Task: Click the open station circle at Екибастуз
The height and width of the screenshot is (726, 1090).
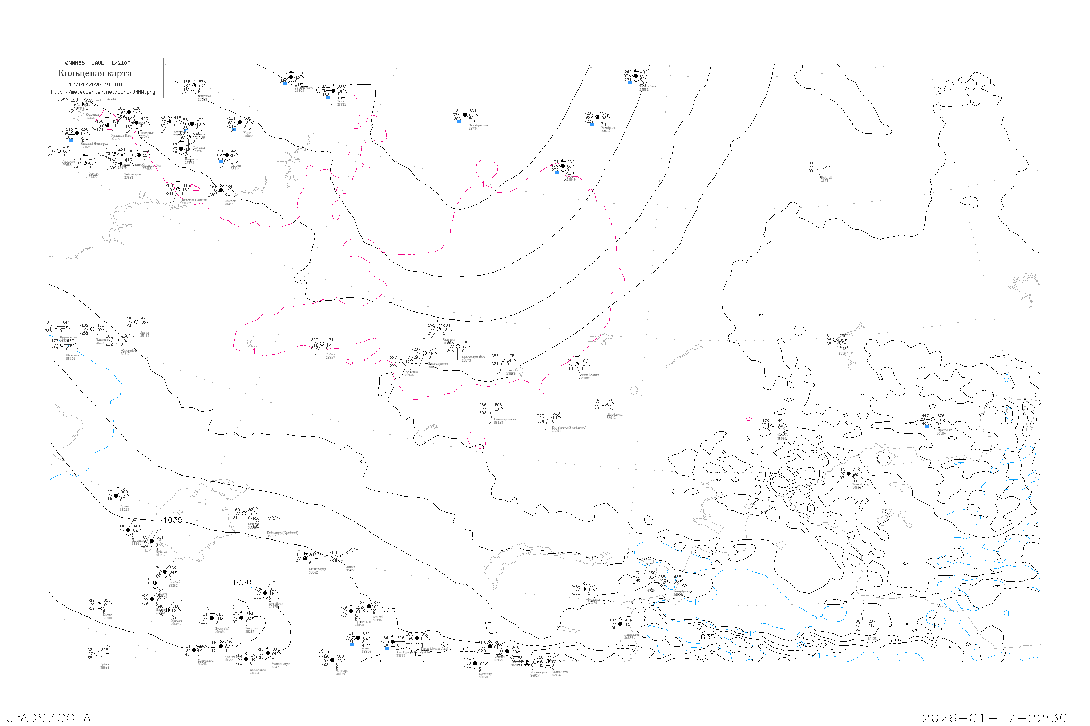Action: coord(548,417)
